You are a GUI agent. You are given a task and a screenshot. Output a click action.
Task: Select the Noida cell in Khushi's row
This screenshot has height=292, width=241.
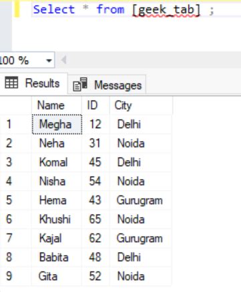tap(140, 219)
